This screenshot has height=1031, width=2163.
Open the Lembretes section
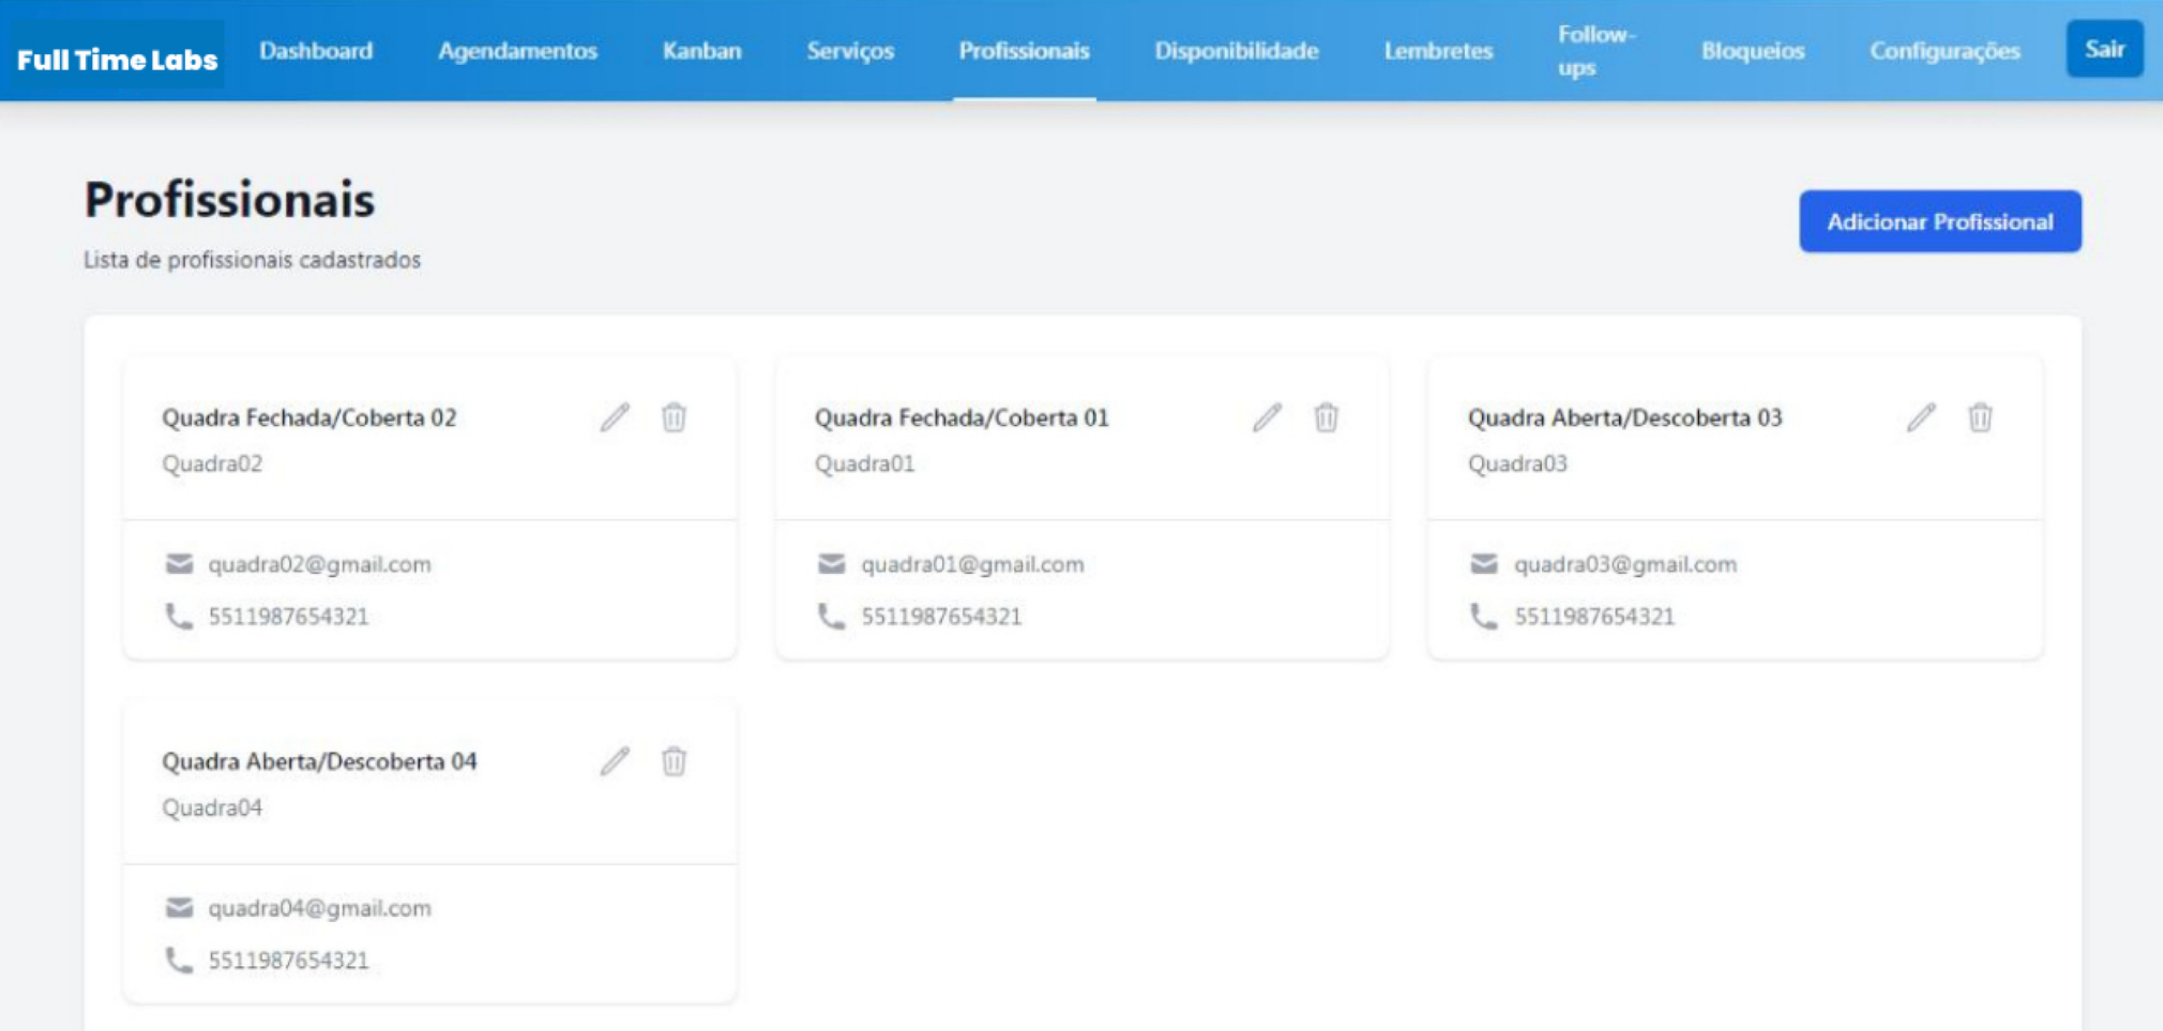point(1438,51)
